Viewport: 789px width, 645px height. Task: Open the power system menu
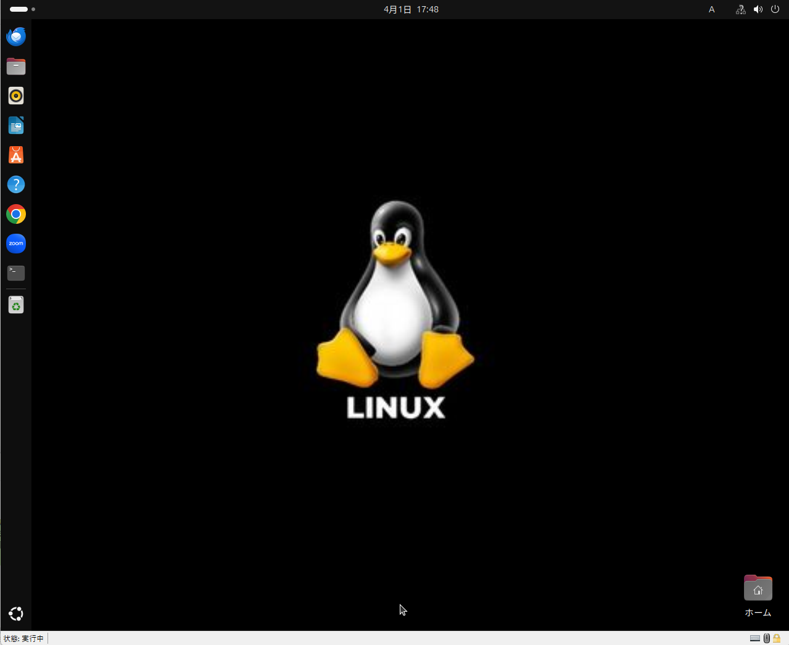775,9
